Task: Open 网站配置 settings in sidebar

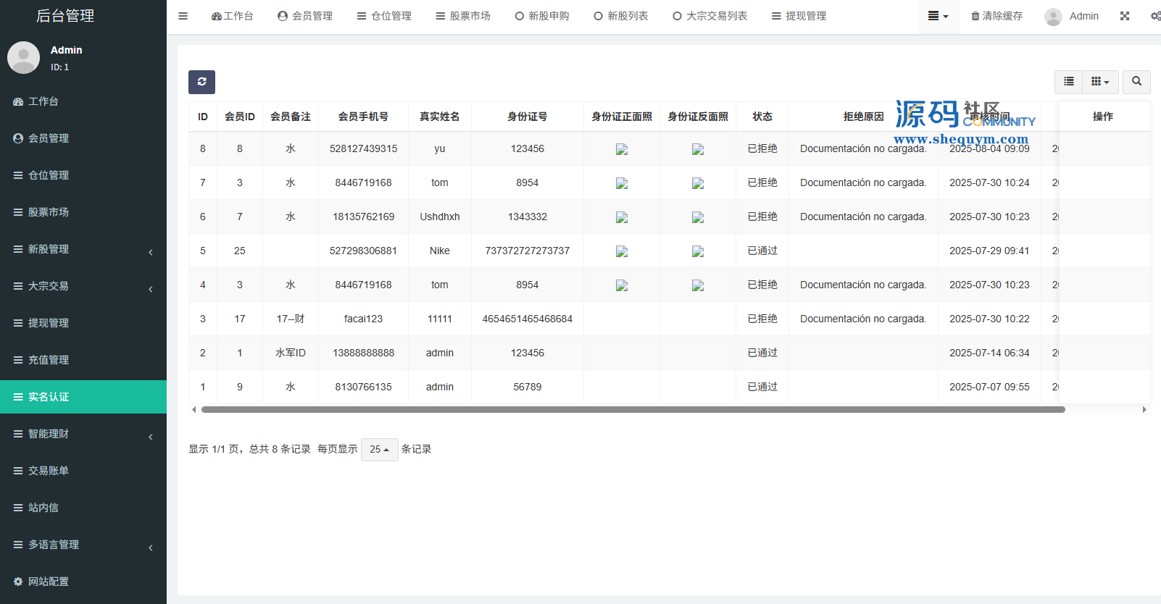Action: (x=49, y=582)
